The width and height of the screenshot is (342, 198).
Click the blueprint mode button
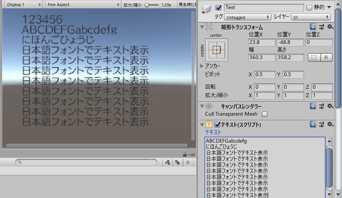click(314, 58)
